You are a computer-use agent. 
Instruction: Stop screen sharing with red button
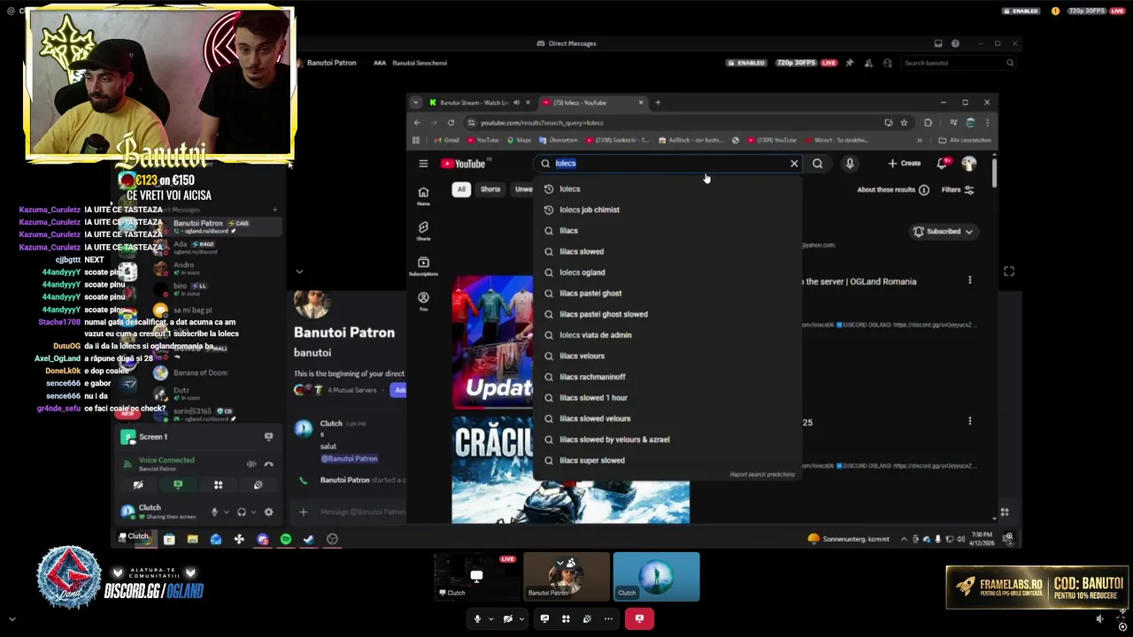639,619
